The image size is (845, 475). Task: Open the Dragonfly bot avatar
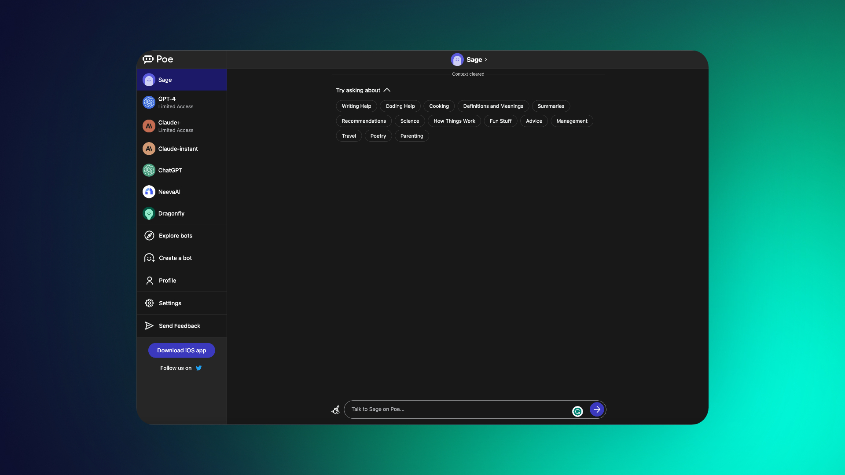[149, 213]
